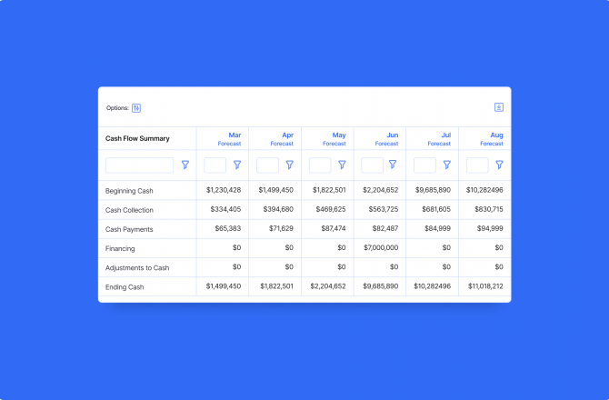Click the Apr column filter icon
The width and height of the screenshot is (609, 400).
(290, 165)
